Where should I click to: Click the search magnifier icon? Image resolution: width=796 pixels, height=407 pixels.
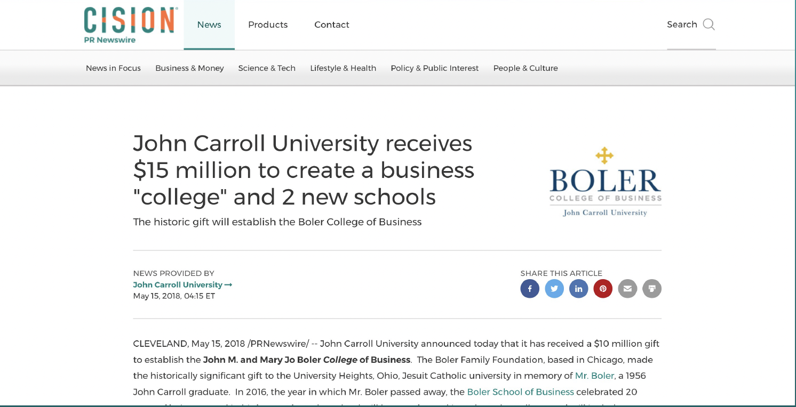point(709,25)
